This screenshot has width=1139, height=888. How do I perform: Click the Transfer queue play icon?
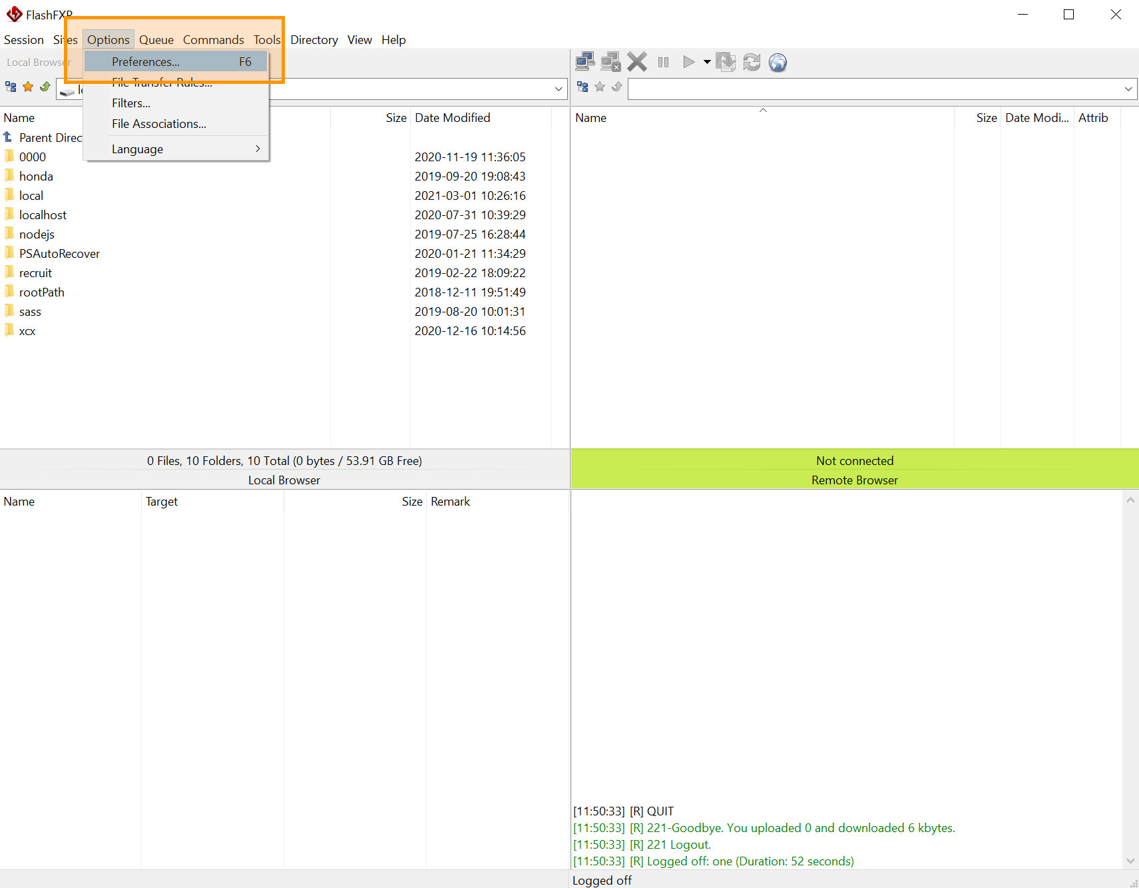(689, 62)
